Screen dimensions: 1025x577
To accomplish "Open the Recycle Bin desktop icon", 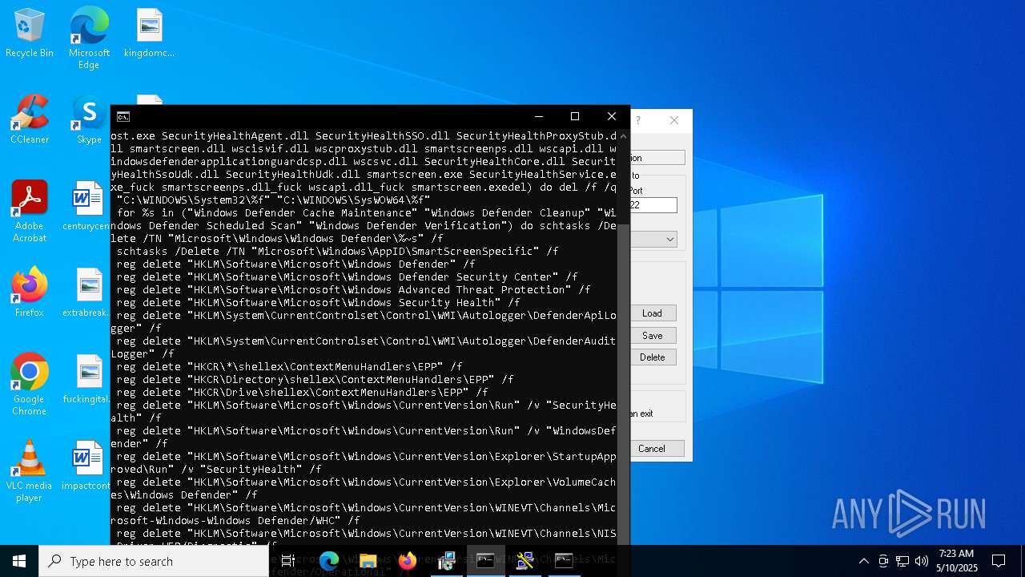I will coord(30,33).
